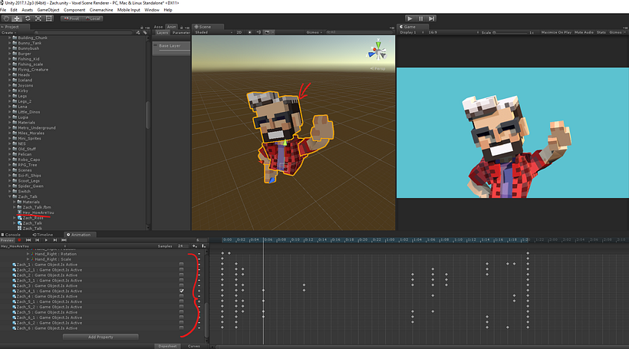Click the Stats button in Game view
The width and height of the screenshot is (629, 349).
[601, 32]
